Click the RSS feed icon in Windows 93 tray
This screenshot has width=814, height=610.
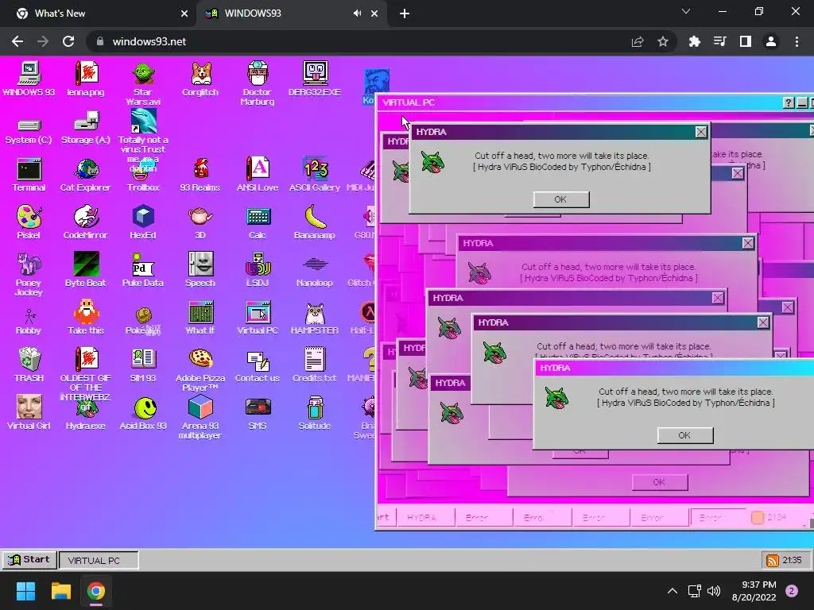773,560
